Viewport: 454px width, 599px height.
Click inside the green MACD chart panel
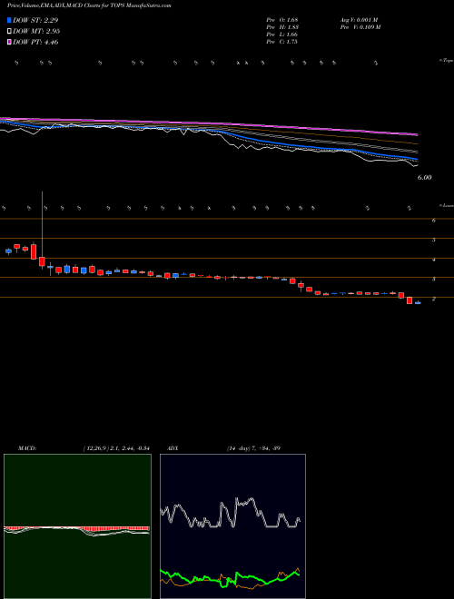click(x=77, y=526)
